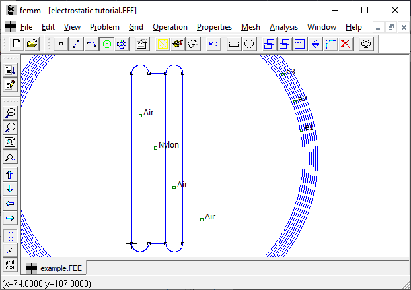The image size is (411, 290).
Task: Open the Mesh menu
Action: pos(250,27)
